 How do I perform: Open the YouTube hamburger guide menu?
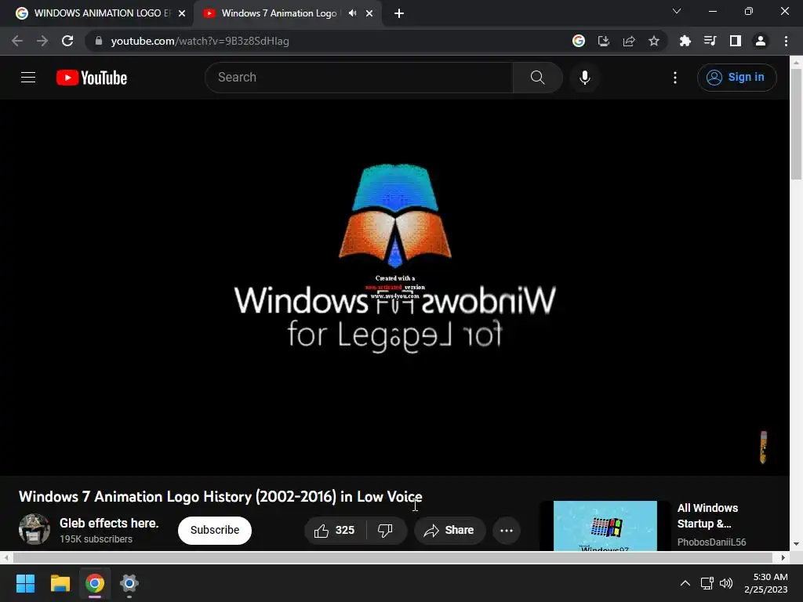click(28, 78)
